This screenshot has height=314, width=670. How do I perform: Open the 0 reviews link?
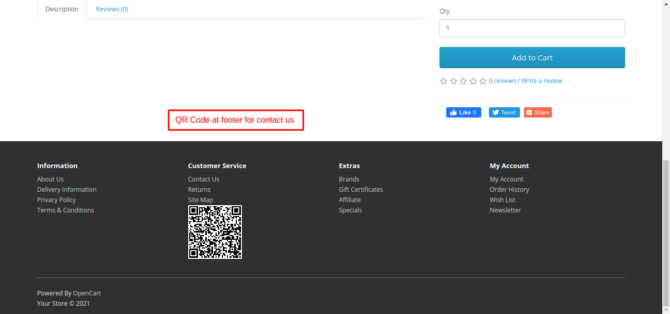point(502,81)
